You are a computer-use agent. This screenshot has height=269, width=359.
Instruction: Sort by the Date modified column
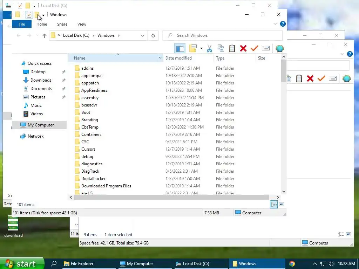[x=178, y=58]
